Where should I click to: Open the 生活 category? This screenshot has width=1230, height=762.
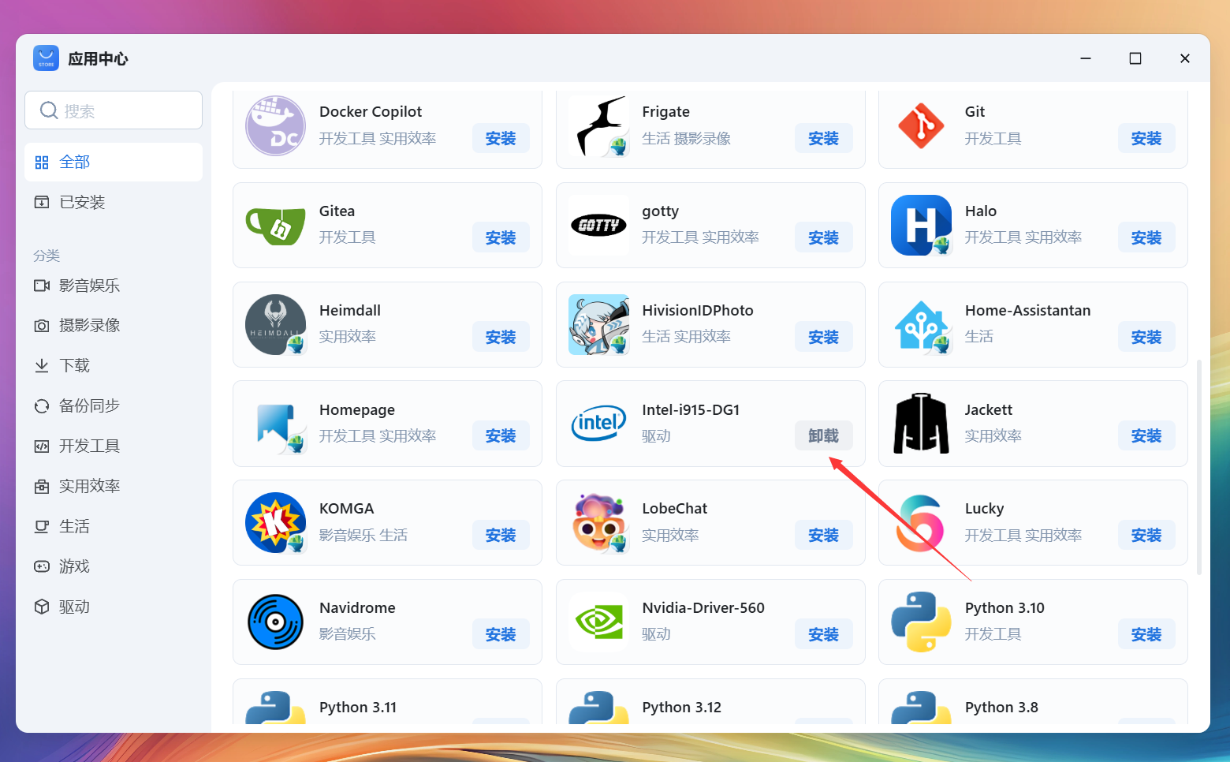[114, 526]
